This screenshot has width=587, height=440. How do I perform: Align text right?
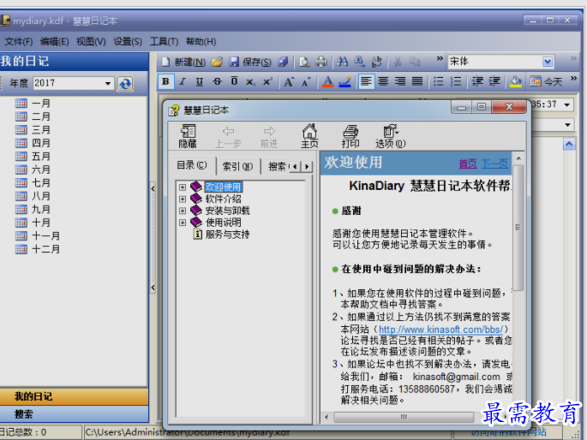[400, 81]
